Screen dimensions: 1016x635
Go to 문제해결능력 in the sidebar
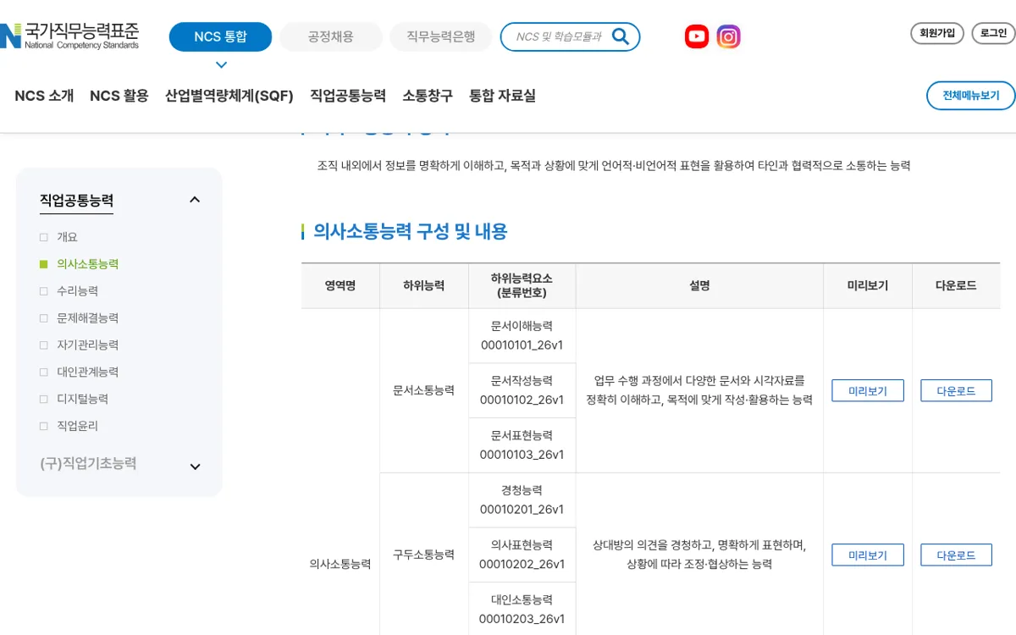click(x=87, y=318)
